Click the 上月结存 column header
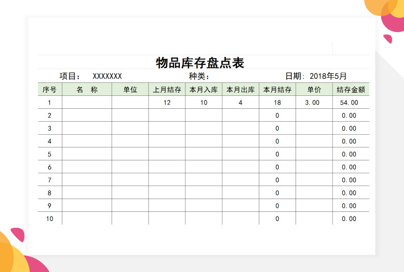This screenshot has width=404, height=272. [x=167, y=90]
